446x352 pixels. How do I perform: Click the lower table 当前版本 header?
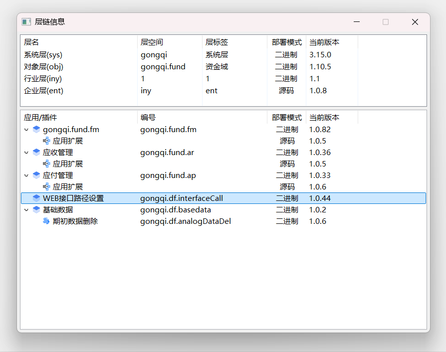pyautogui.click(x=332, y=118)
